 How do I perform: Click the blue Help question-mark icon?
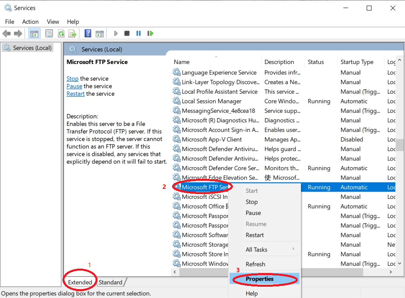pos(88,33)
